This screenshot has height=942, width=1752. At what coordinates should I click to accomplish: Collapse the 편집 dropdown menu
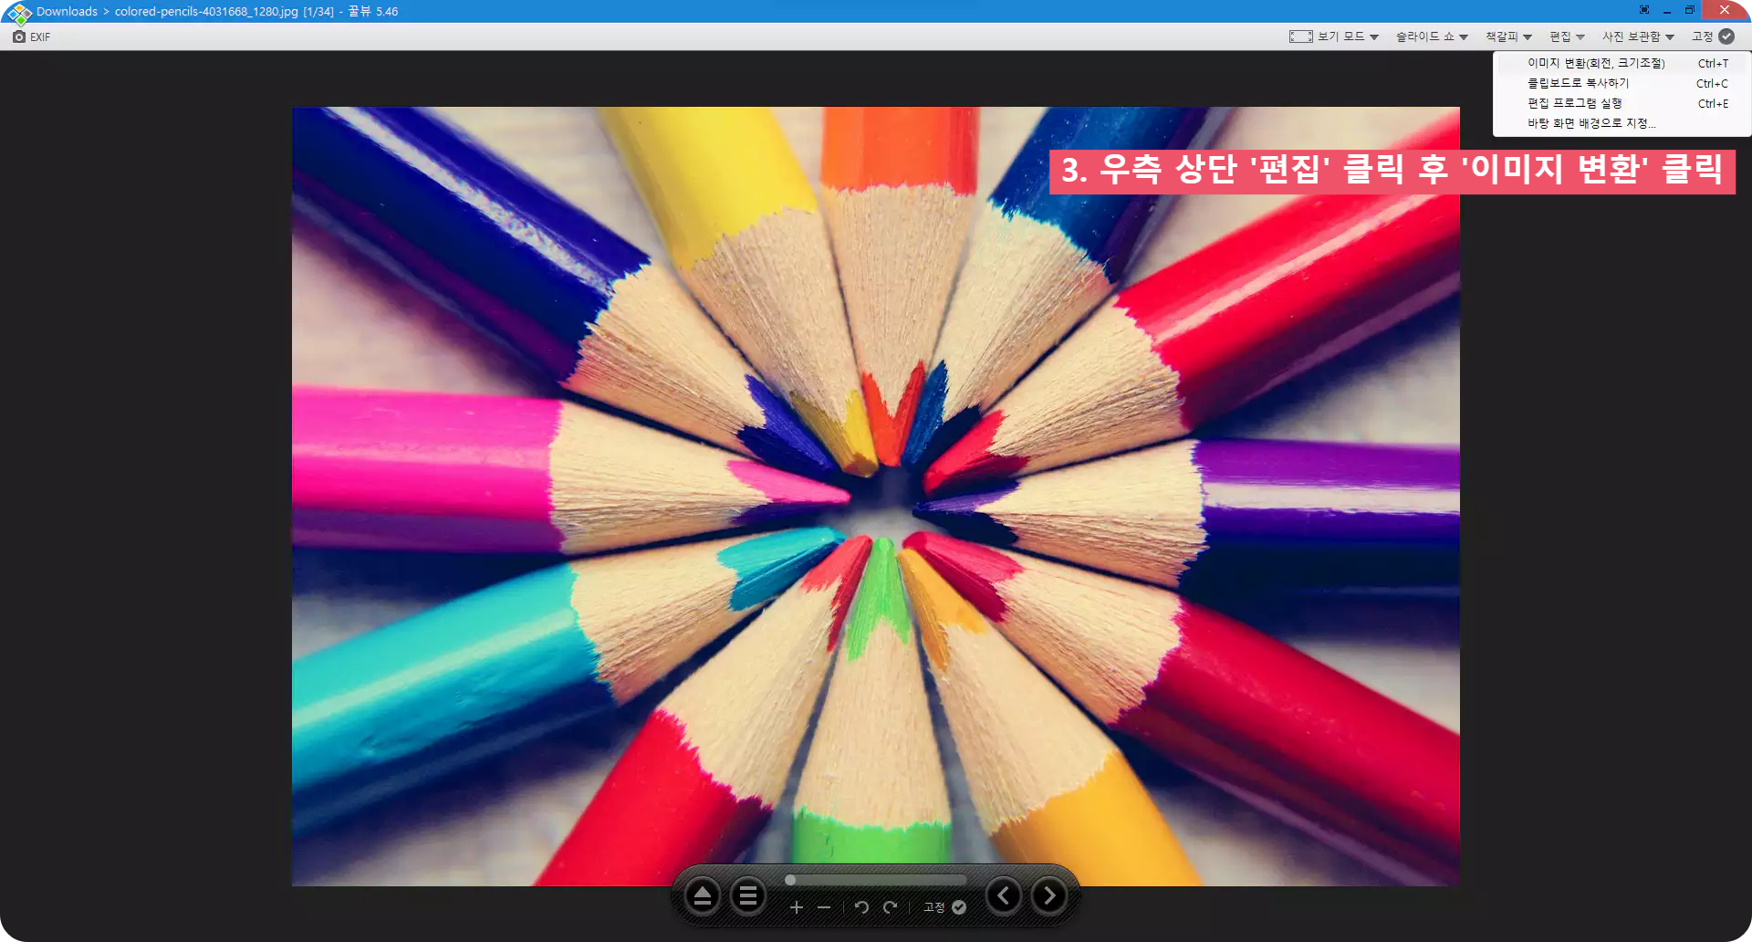[1567, 37]
